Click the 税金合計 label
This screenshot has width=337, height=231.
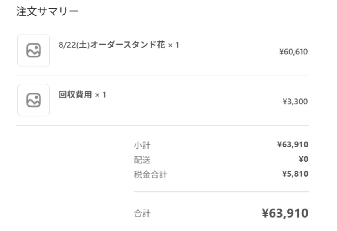click(151, 175)
